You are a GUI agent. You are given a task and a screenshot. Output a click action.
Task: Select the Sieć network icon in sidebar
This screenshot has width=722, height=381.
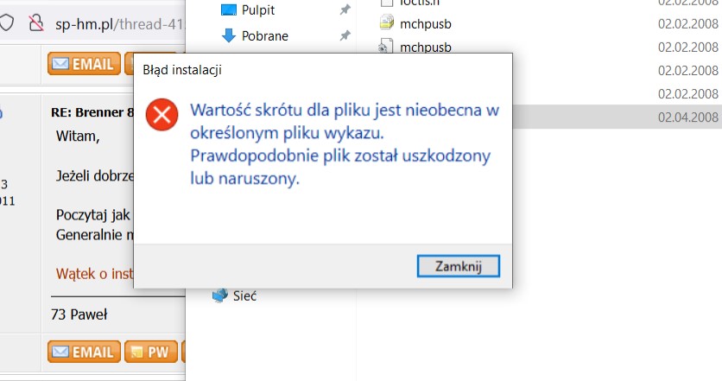click(220, 295)
